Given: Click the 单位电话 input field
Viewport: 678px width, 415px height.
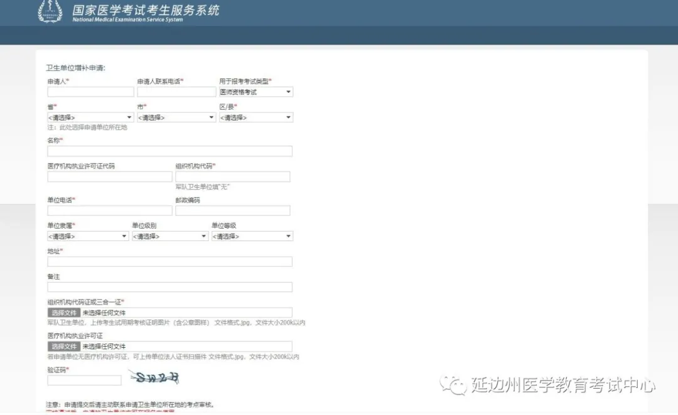Looking at the screenshot, I should click(x=109, y=211).
